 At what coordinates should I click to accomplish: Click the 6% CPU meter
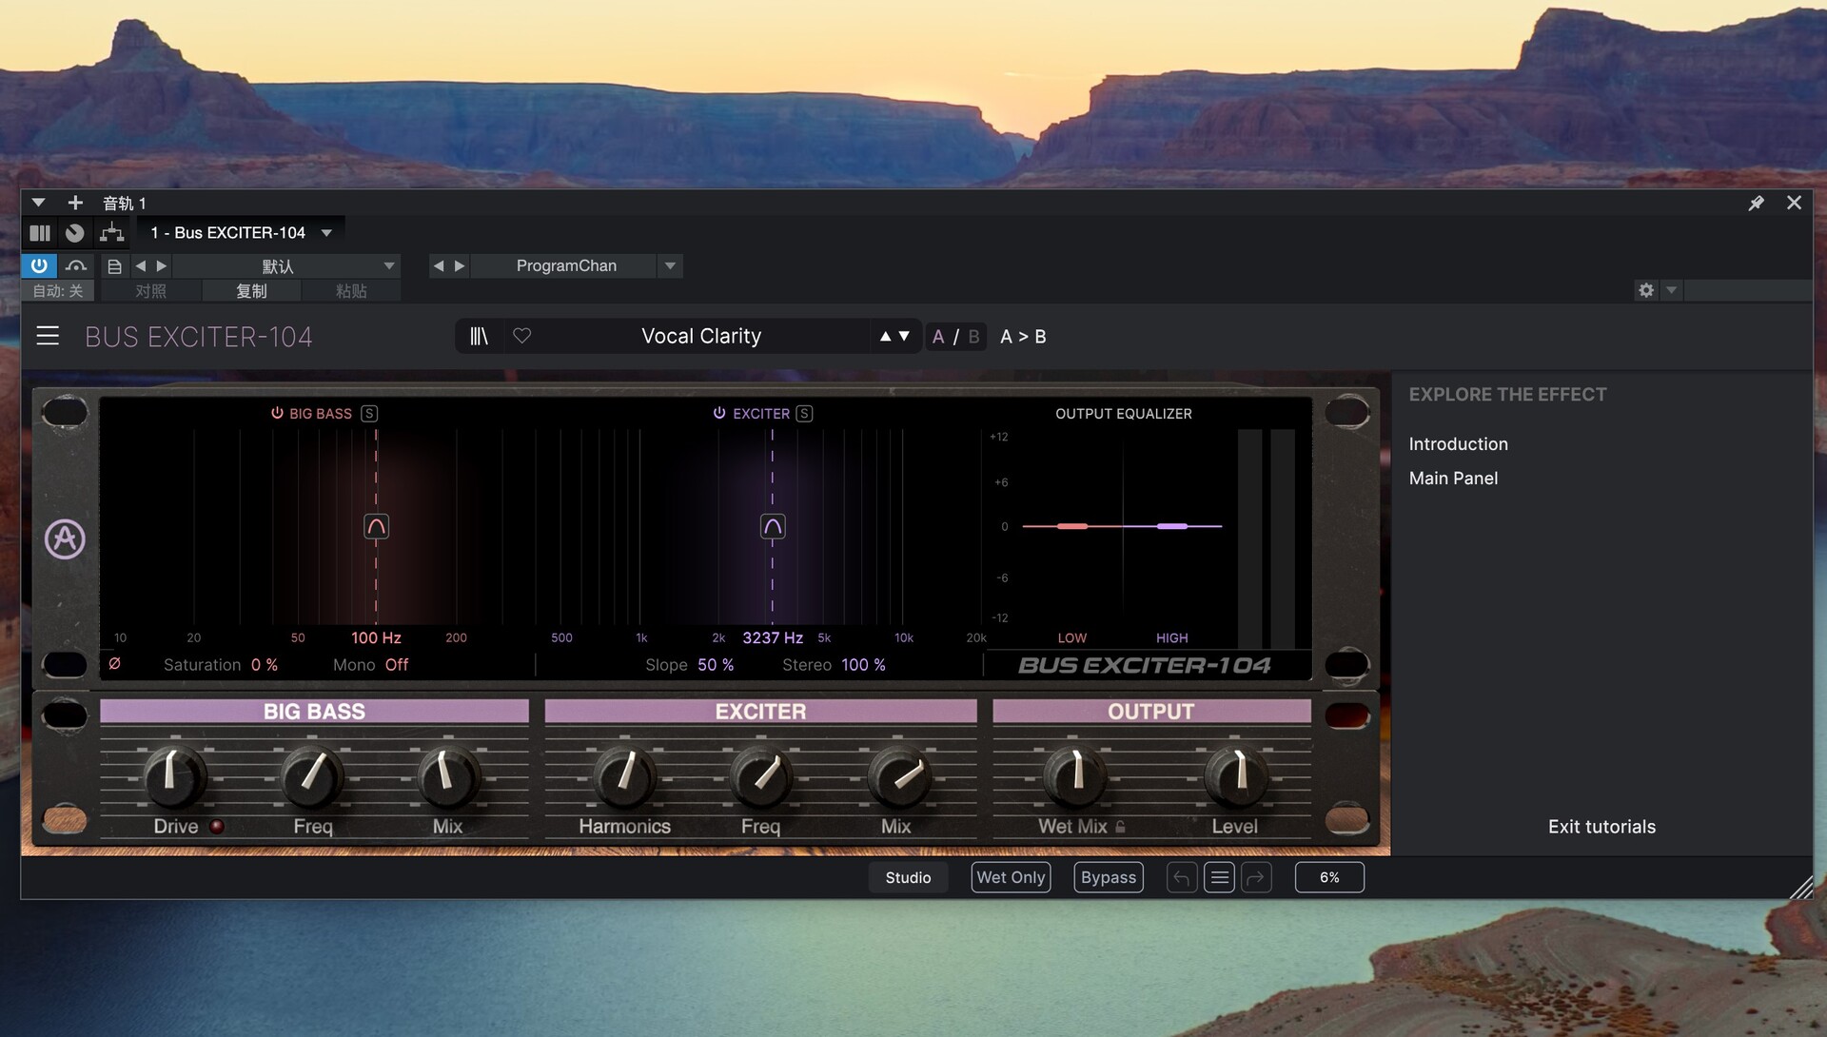1329,877
